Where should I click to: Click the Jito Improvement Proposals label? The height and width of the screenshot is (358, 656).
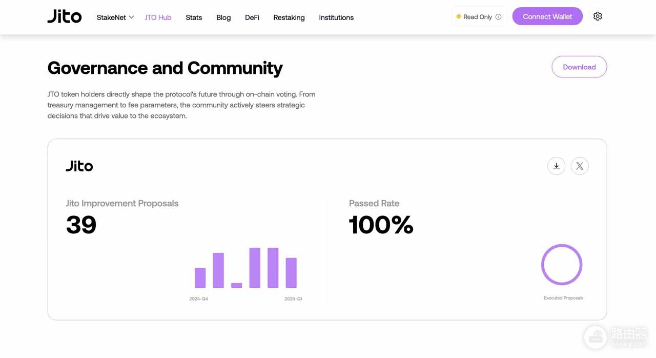122,203
